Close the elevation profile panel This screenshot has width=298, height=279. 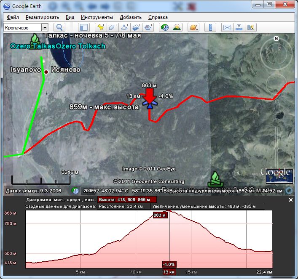[290, 200]
